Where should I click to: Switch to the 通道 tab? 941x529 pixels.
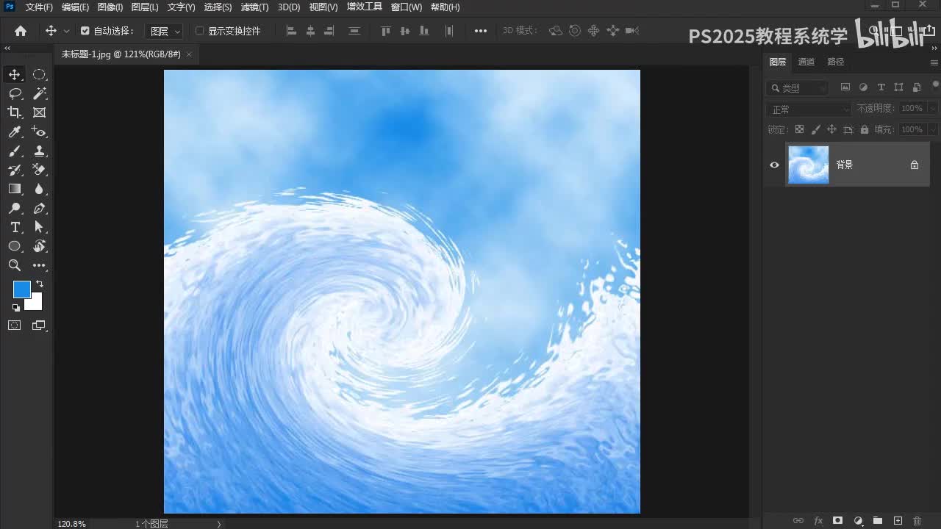[x=806, y=62]
